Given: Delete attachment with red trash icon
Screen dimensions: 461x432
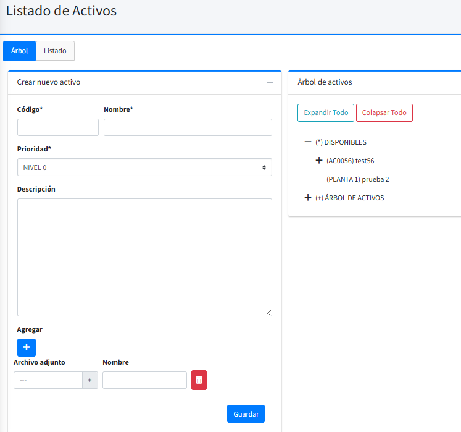Looking at the screenshot, I should 199,380.
